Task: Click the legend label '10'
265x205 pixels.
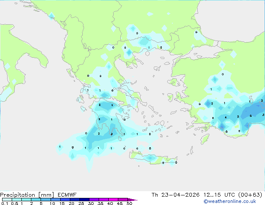Action: [52, 203]
